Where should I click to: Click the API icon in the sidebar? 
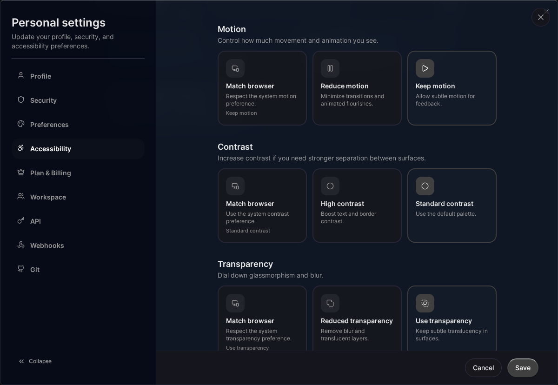[x=21, y=221]
